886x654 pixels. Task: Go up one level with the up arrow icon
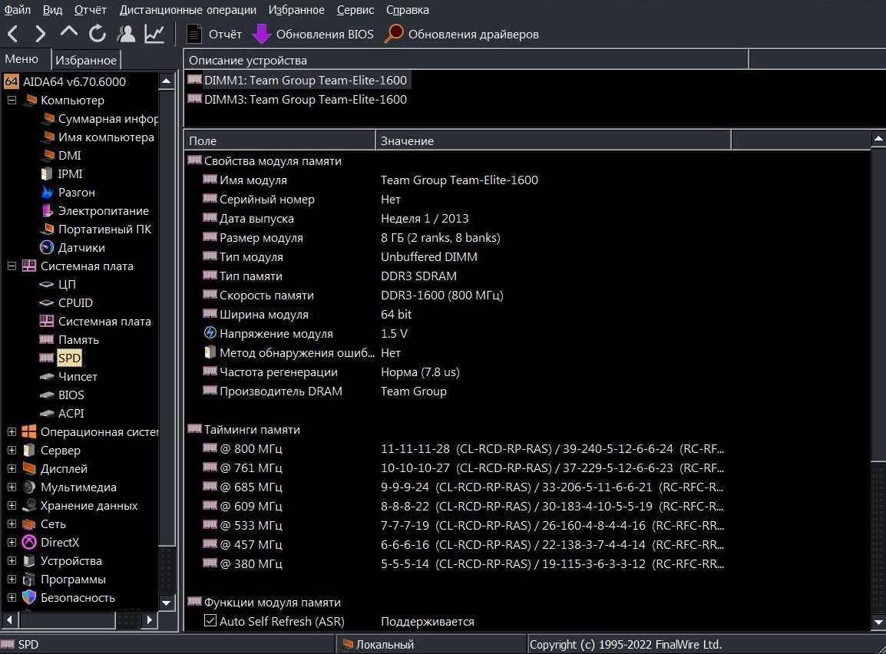(x=68, y=33)
